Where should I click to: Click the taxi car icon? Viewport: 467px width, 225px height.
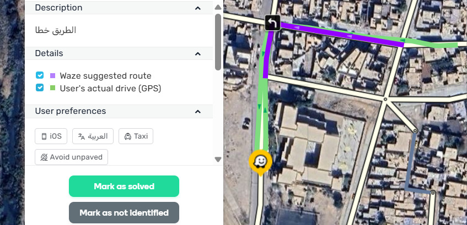coord(127,136)
